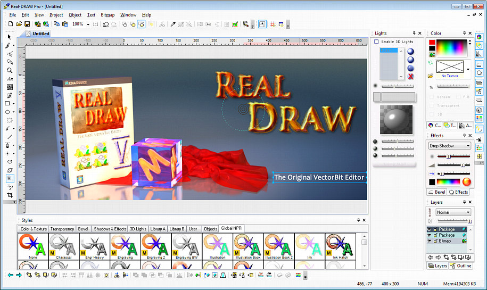Switch to the Bevel panel tab

point(437,192)
